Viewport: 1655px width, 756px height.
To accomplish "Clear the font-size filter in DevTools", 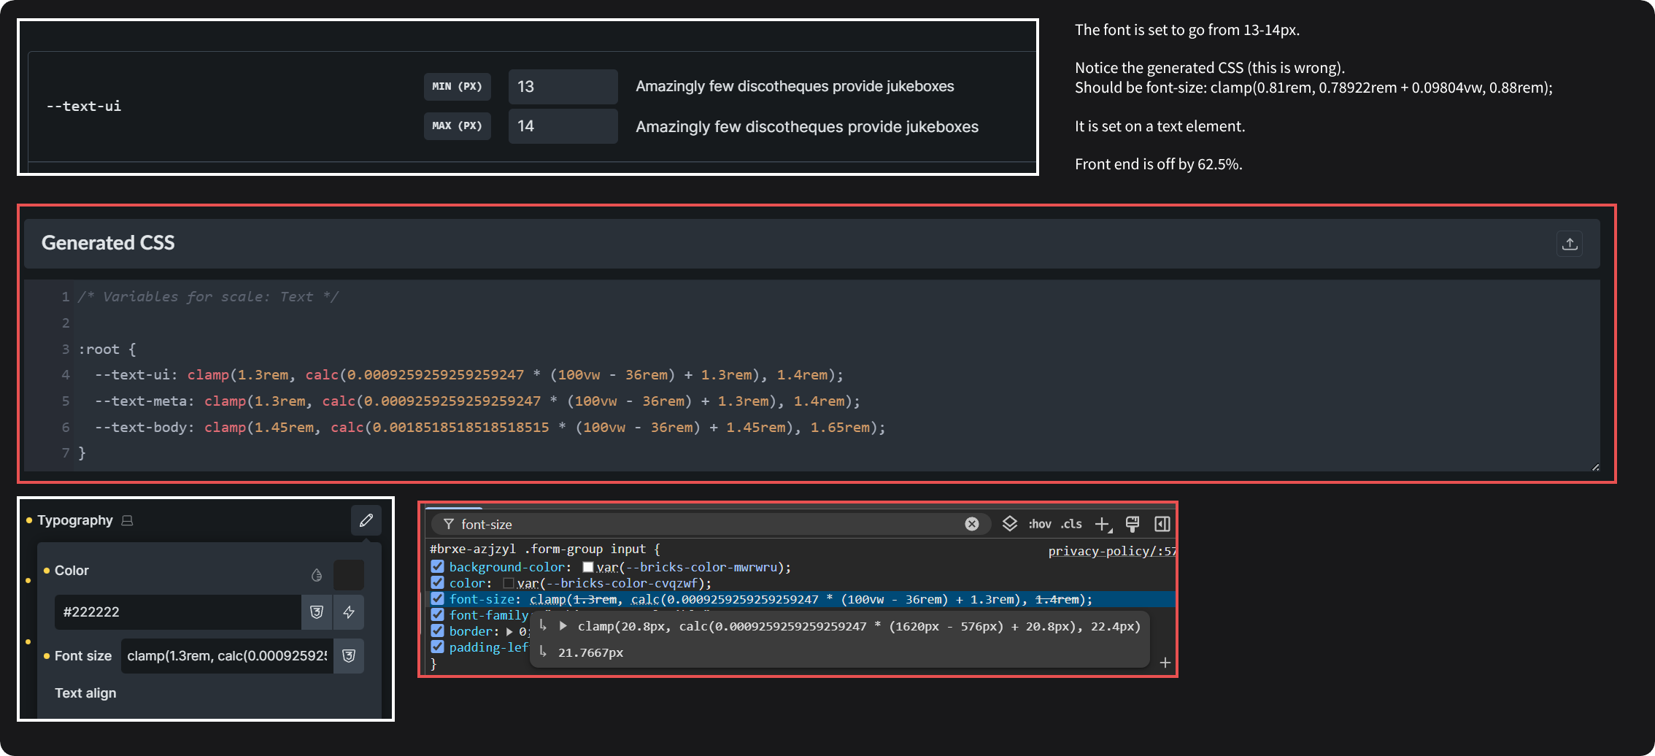I will pos(971,524).
